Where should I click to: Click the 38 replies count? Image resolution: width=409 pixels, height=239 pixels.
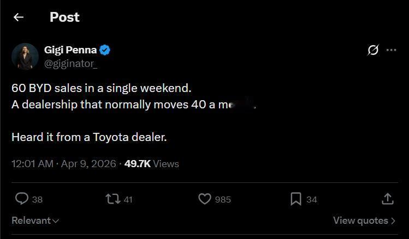pos(37,200)
